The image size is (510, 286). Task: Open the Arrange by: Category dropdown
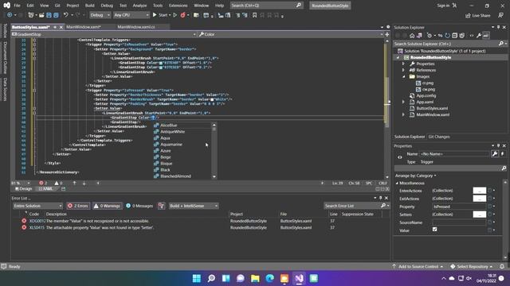[416, 176]
